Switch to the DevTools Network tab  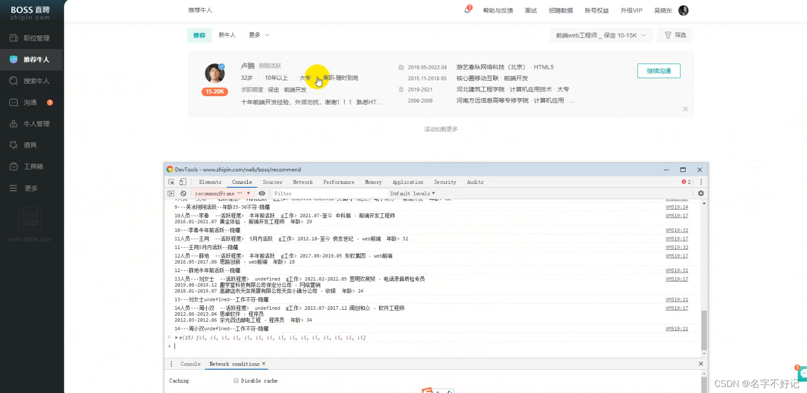tap(302, 182)
